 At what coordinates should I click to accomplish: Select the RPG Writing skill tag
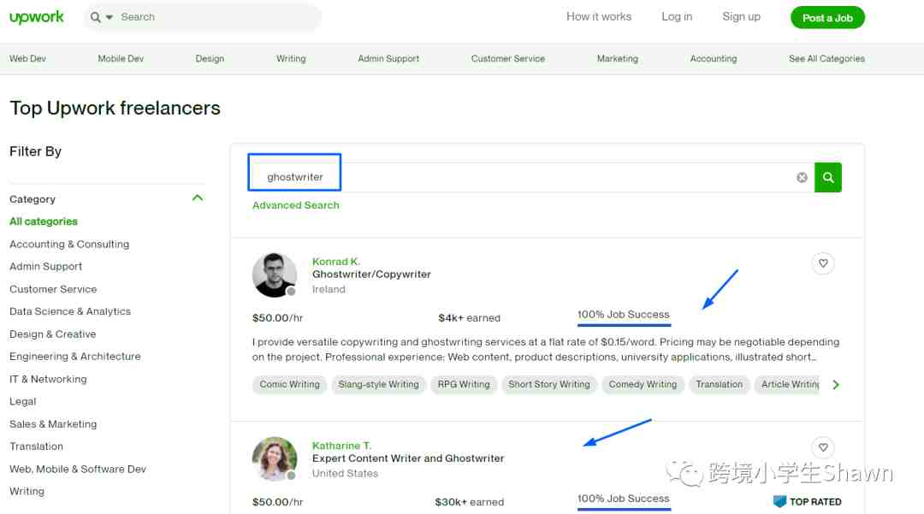coord(464,385)
